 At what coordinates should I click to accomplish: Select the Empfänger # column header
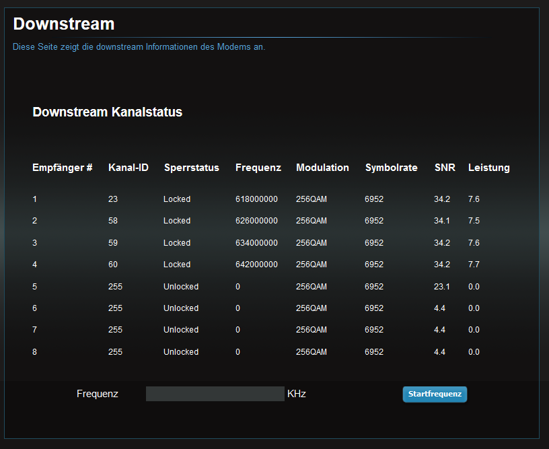click(x=62, y=168)
